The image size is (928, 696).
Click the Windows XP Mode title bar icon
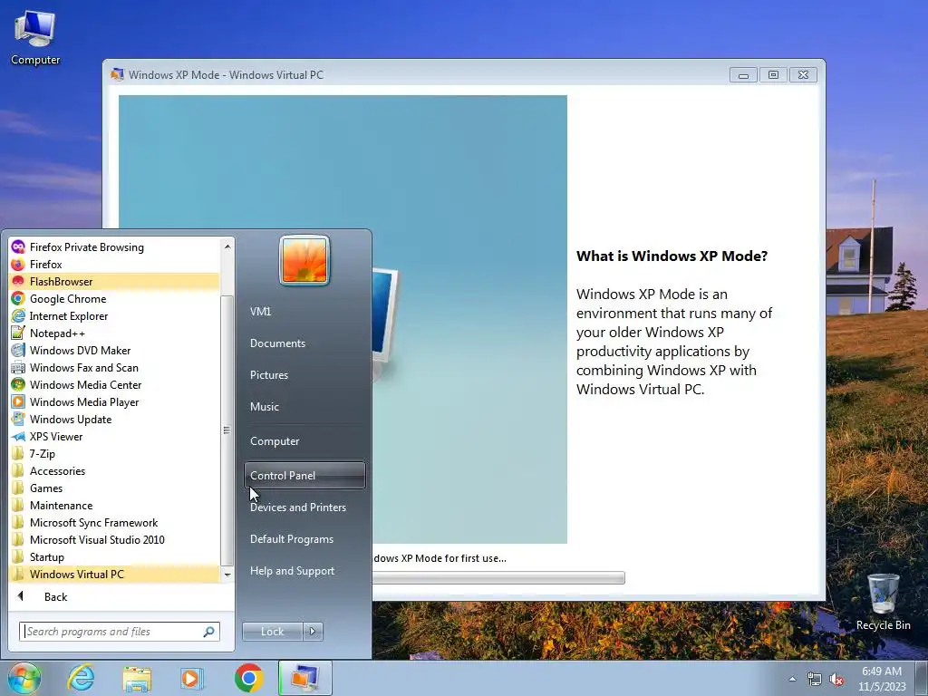[x=117, y=74]
